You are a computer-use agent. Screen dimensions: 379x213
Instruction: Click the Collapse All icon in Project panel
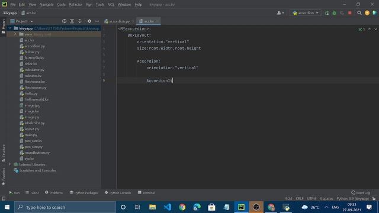click(x=80, y=21)
